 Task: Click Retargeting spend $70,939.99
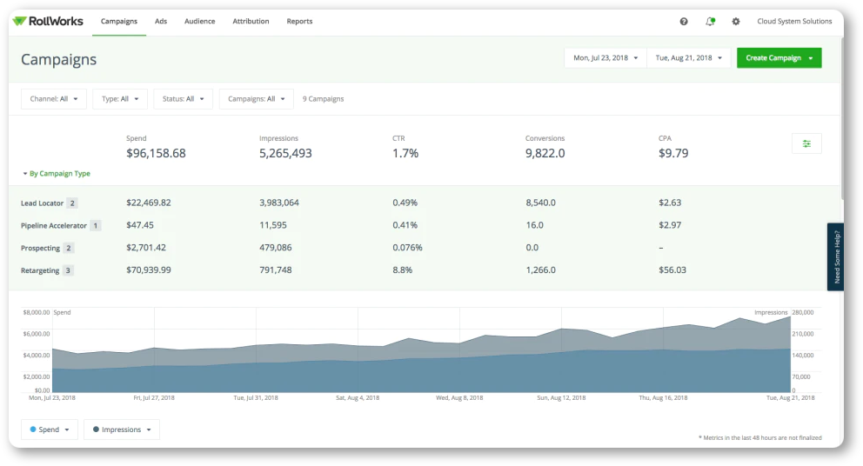tap(149, 270)
